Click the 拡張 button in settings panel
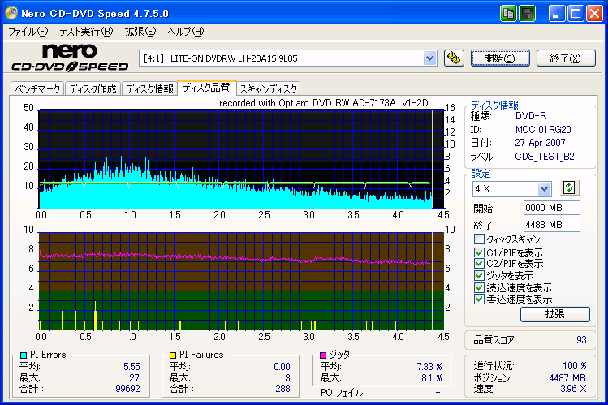Screen dimensions: 608x405 pos(555,314)
